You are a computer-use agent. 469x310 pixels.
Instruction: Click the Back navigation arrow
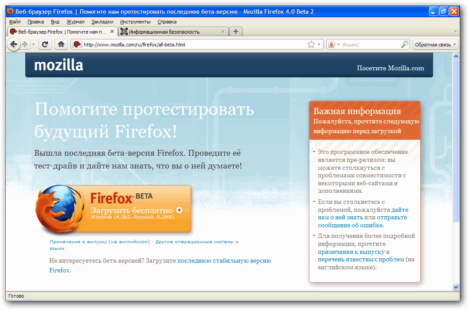(x=13, y=45)
